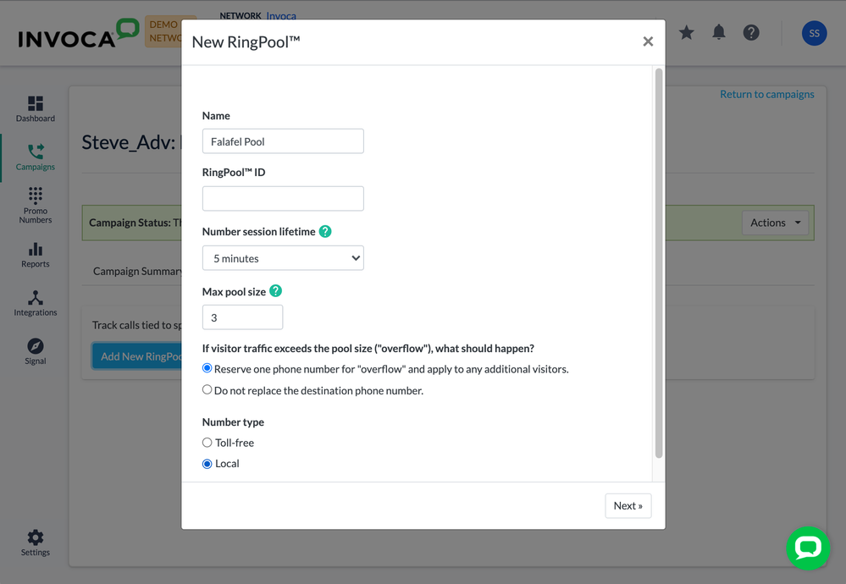Show help for Number session lifetime
The image size is (846, 584).
point(325,232)
